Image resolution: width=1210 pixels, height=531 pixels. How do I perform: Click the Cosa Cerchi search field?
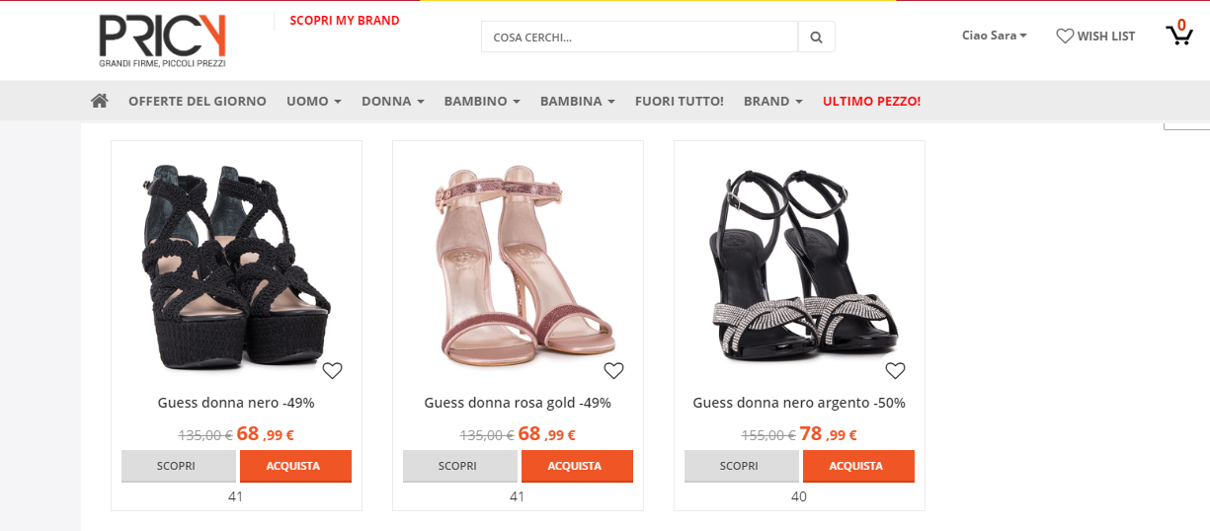(640, 38)
